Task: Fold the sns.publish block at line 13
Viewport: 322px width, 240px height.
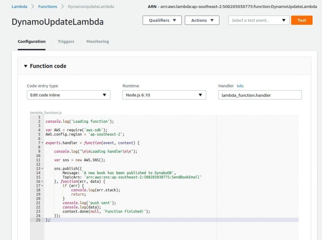Action: 42,169
